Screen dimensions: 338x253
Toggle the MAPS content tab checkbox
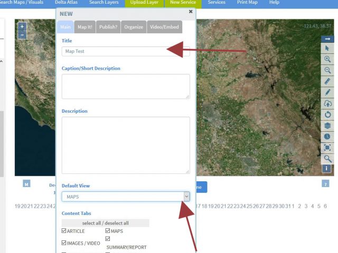[108, 231]
